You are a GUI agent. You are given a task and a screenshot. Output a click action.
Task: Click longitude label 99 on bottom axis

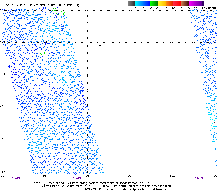click(130, 176)
